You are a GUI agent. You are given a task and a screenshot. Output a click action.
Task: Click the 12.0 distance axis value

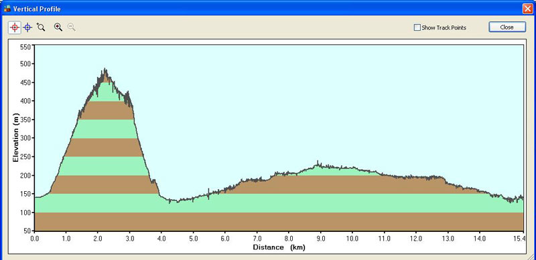tap(416, 239)
